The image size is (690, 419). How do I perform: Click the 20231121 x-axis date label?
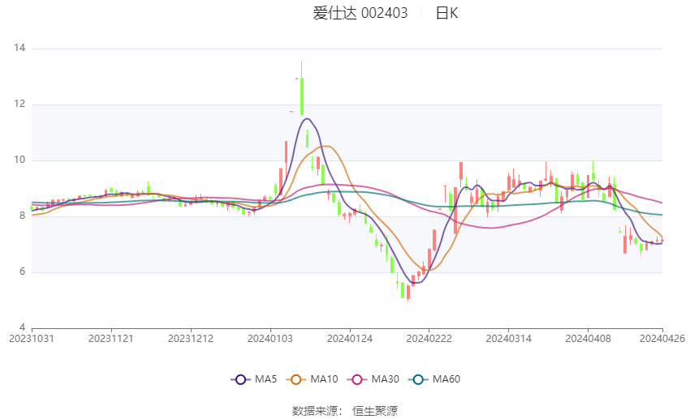pos(111,339)
